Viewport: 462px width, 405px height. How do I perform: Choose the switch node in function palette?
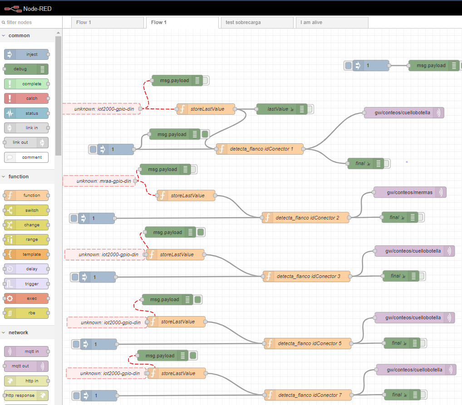tap(26, 210)
